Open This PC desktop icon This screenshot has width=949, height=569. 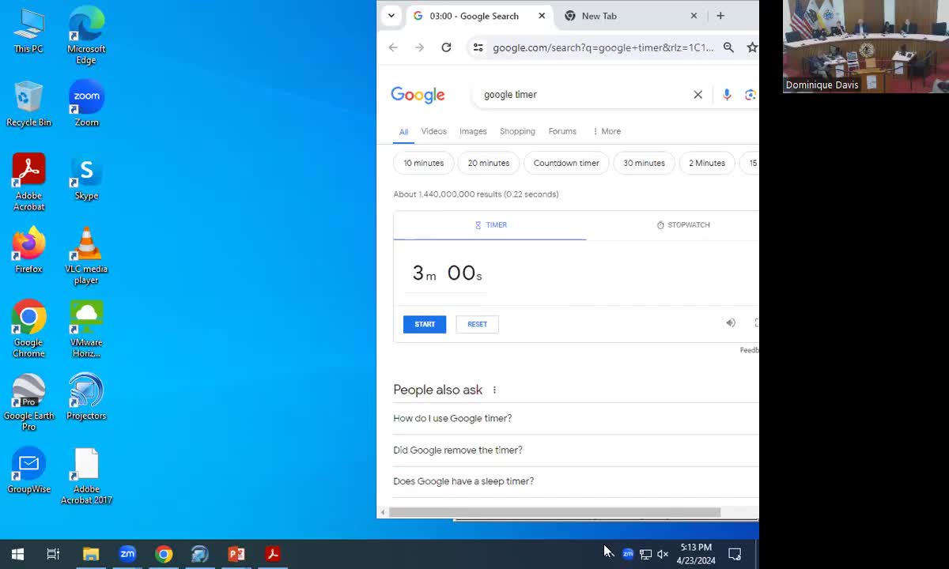[x=28, y=32]
